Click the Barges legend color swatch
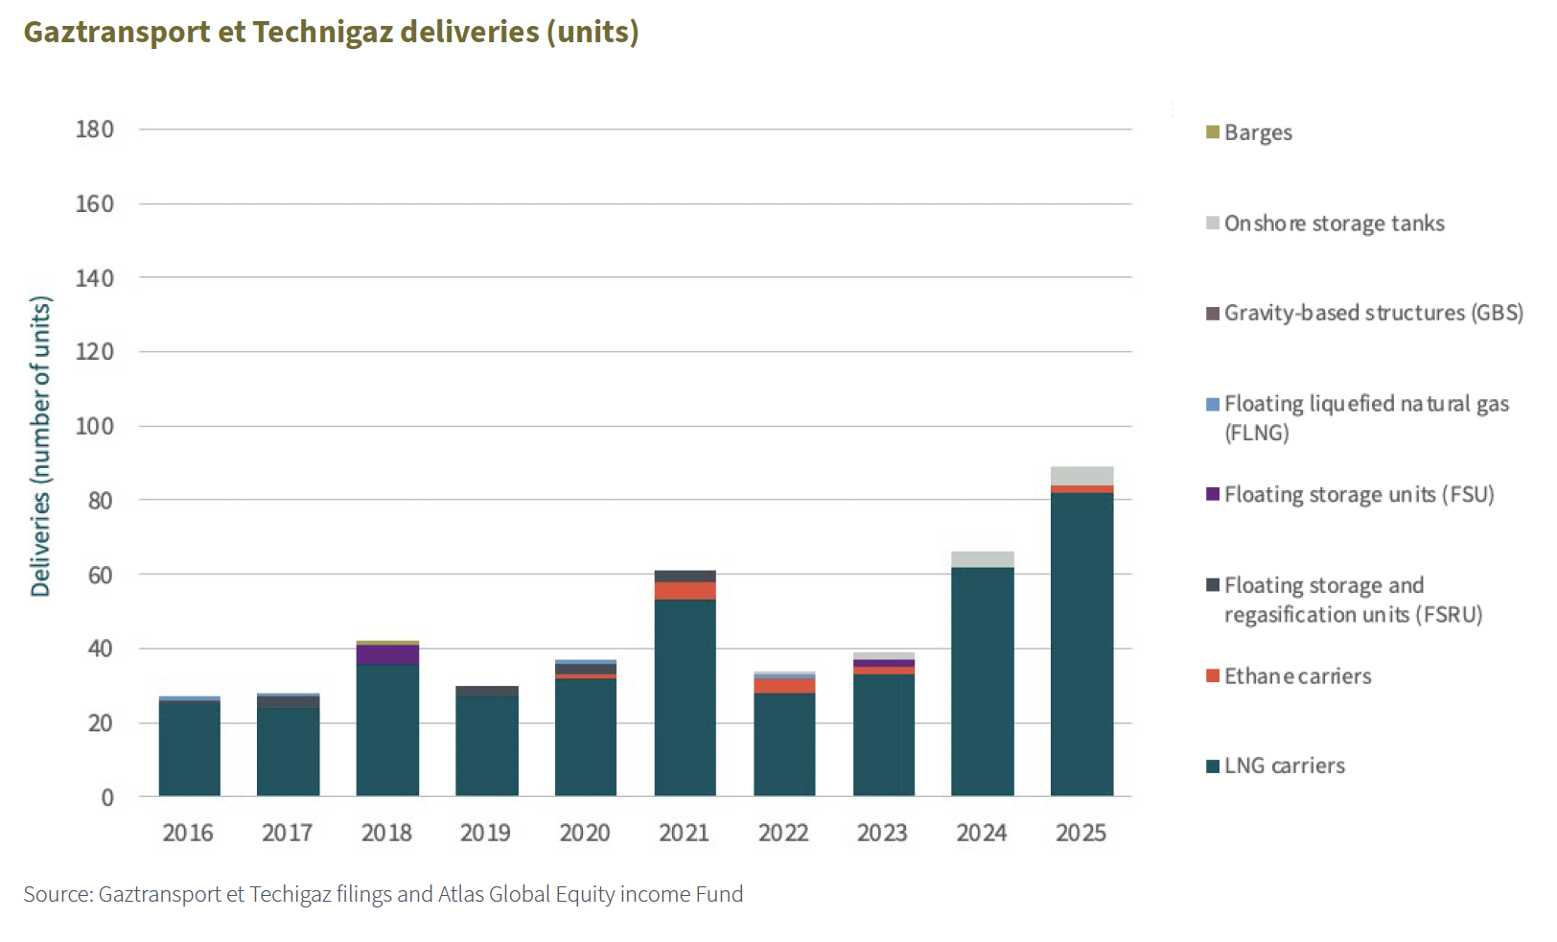This screenshot has height=942, width=1557. point(1213,132)
